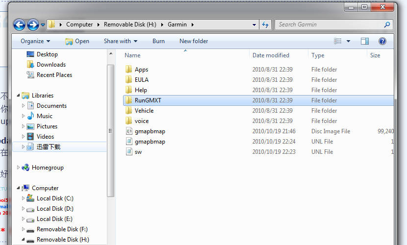Click the gmapbmap Disc Image File icon

pos(129,131)
